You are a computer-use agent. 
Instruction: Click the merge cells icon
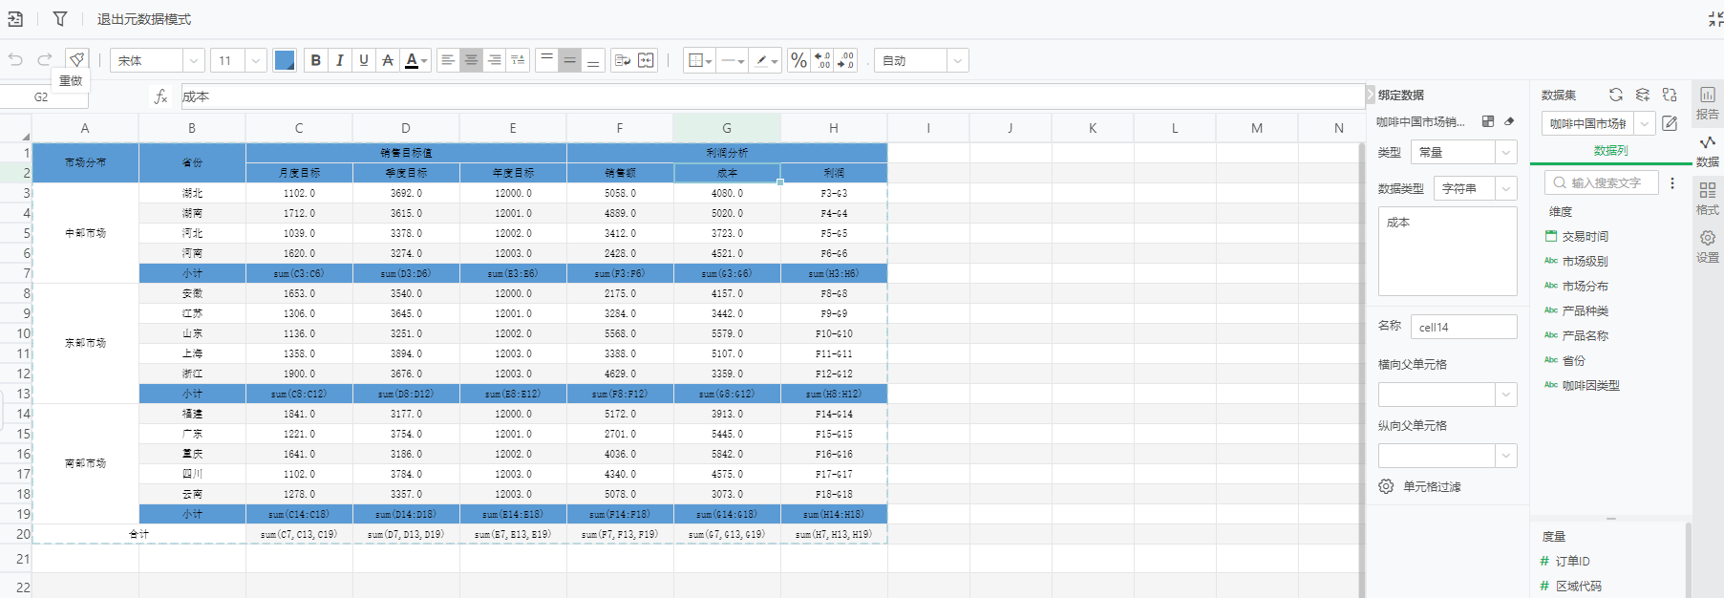647,60
